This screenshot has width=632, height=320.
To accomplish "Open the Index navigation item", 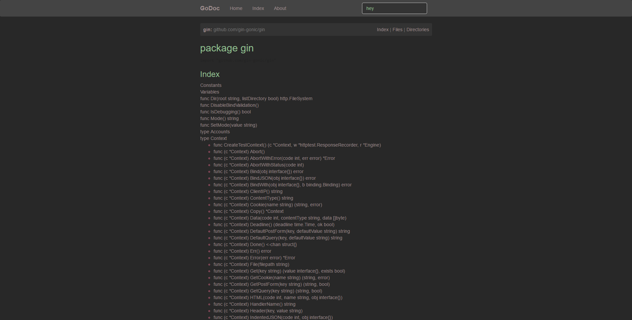I will click(258, 8).
